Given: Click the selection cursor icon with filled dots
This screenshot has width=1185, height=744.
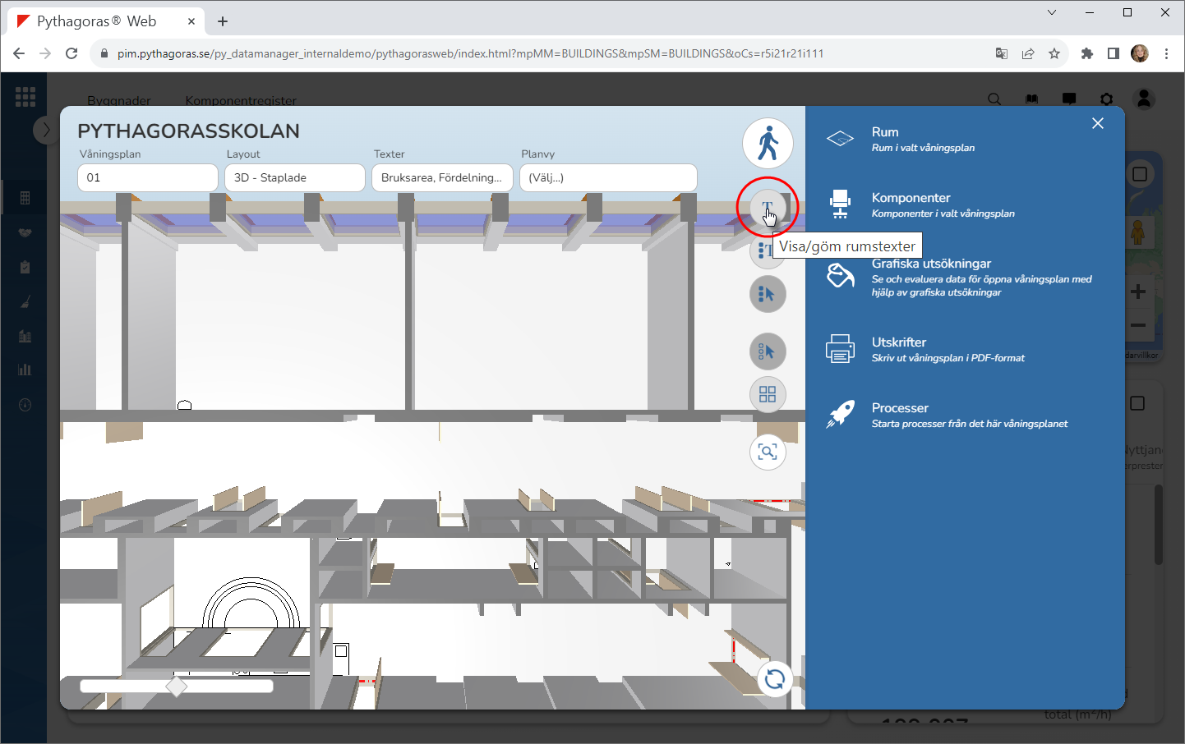Looking at the screenshot, I should (768, 294).
